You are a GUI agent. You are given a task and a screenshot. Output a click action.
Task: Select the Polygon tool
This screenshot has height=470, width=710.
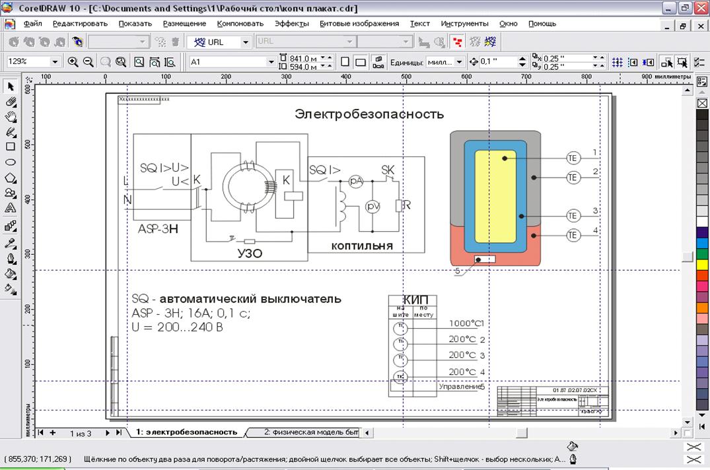click(11, 178)
